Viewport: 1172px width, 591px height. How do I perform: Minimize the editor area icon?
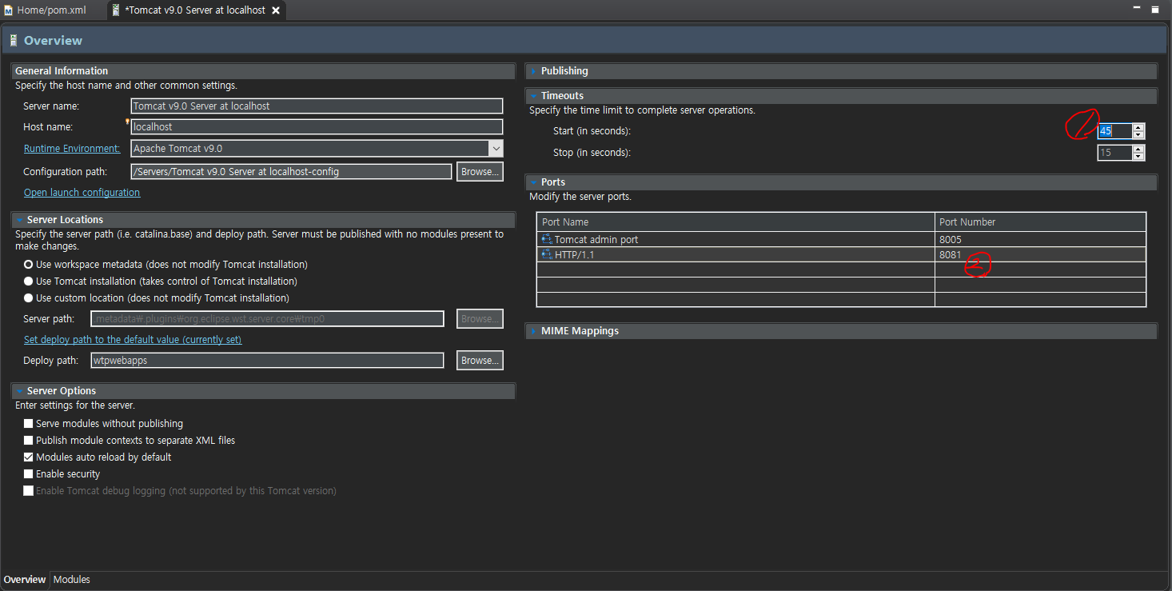tap(1137, 8)
